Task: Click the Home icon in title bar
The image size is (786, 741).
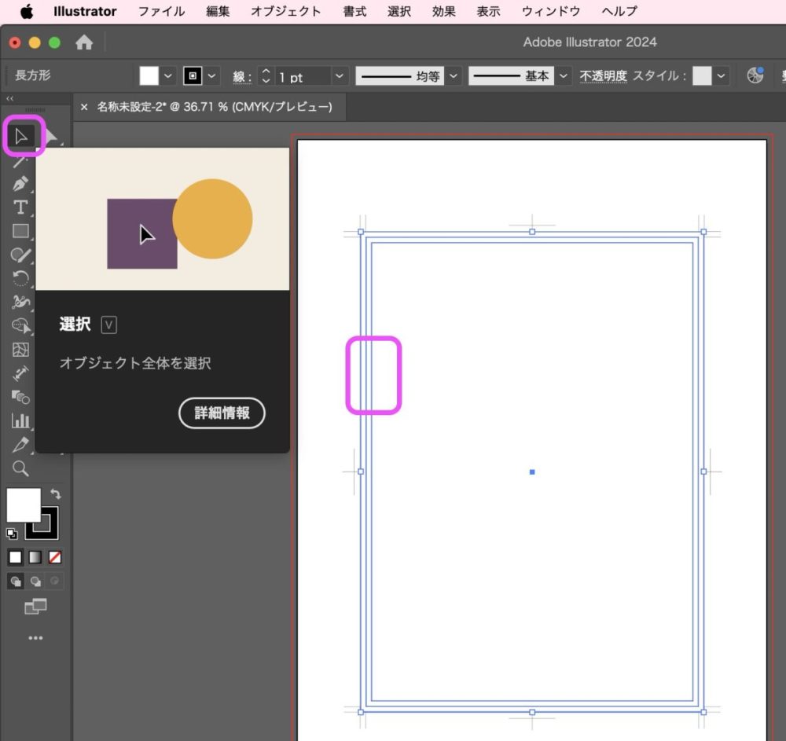Action: pyautogui.click(x=84, y=42)
